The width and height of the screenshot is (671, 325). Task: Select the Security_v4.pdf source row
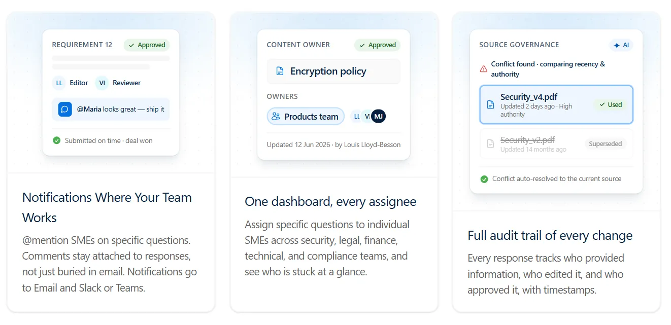(556, 105)
